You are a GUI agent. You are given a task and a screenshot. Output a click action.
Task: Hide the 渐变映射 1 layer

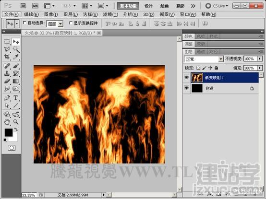(x=187, y=78)
